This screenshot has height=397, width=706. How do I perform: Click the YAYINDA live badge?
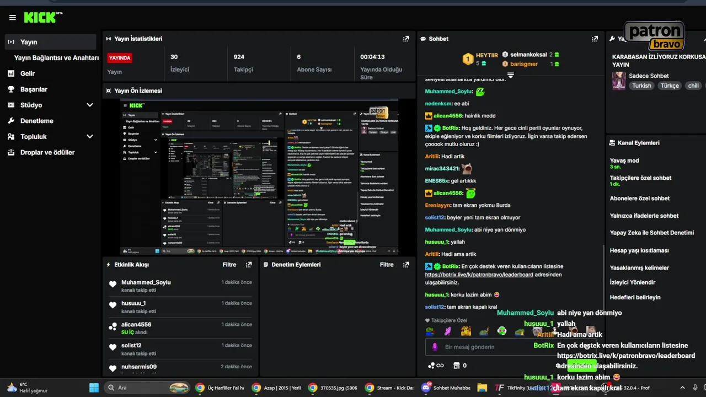[120, 58]
